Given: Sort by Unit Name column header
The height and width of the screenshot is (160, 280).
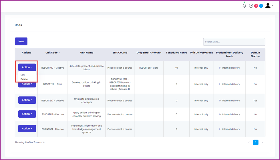Looking at the screenshot, I should click(x=87, y=53).
